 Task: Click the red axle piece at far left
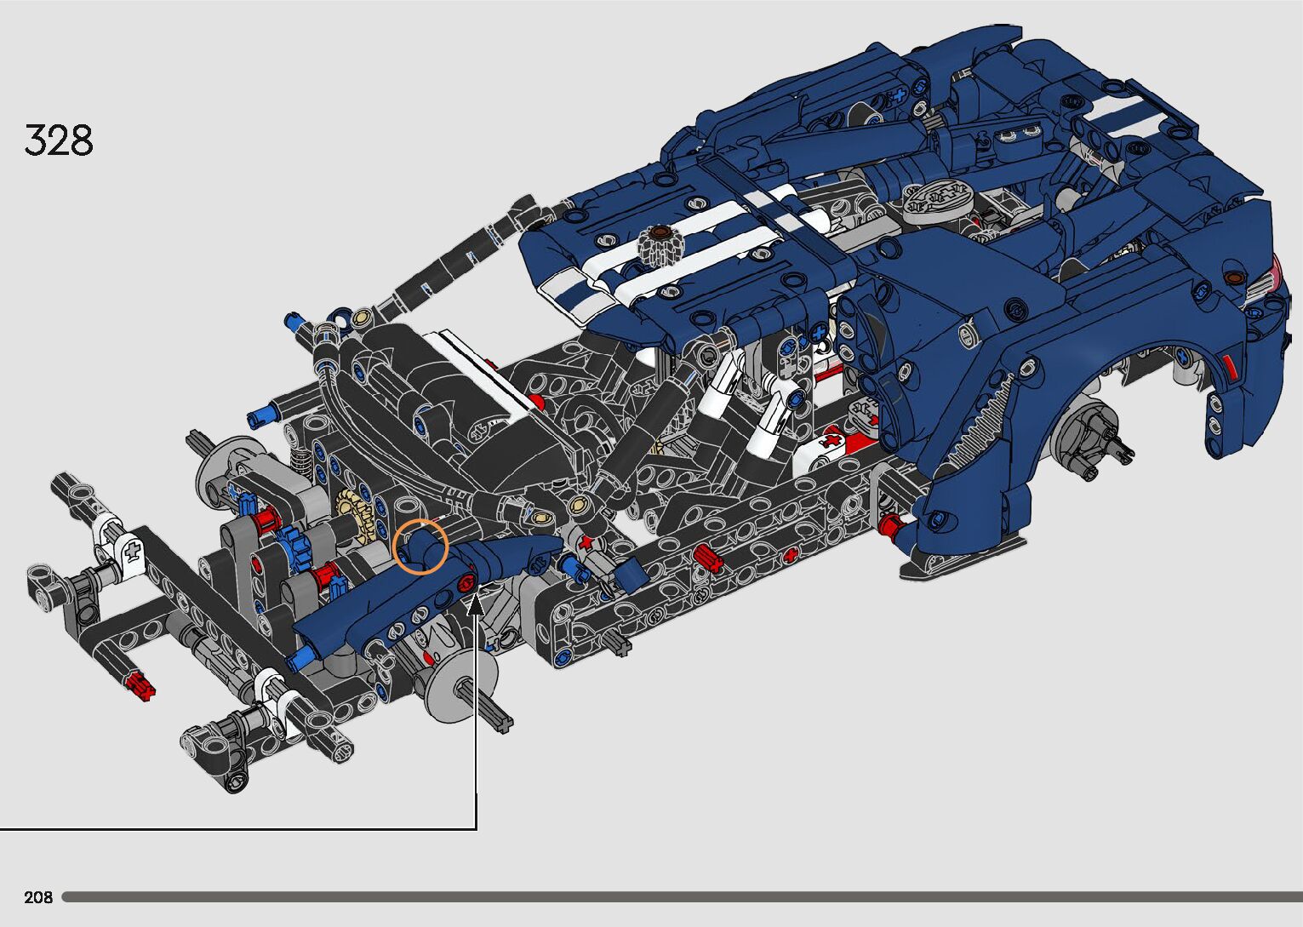pyautogui.click(x=140, y=685)
